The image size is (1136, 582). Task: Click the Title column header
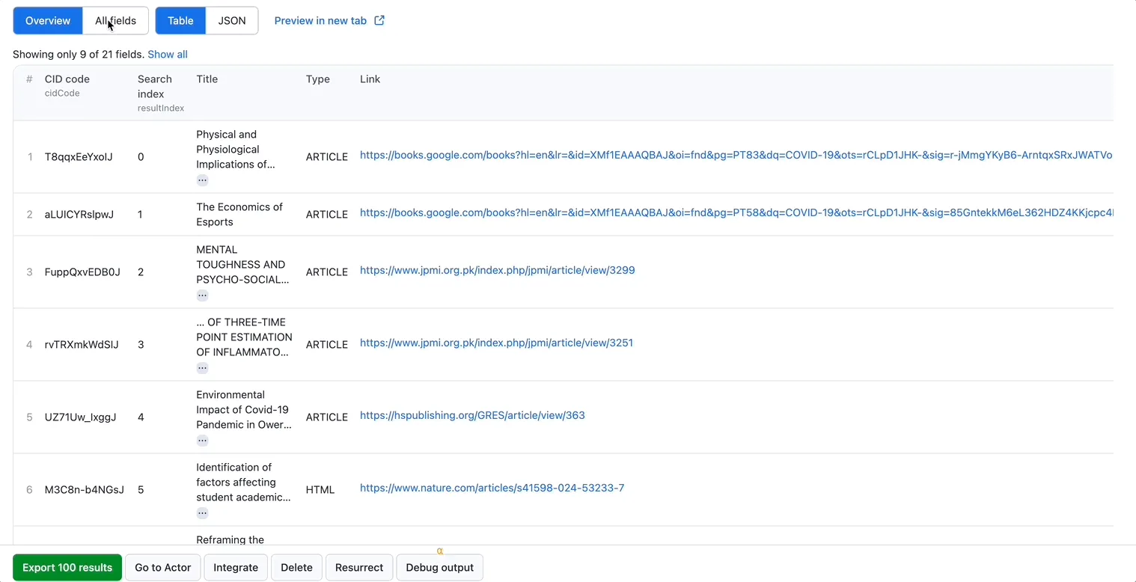coord(207,79)
